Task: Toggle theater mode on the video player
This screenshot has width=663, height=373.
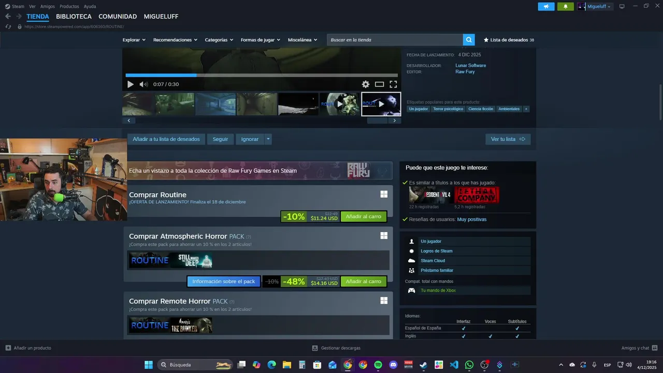Action: point(380,84)
